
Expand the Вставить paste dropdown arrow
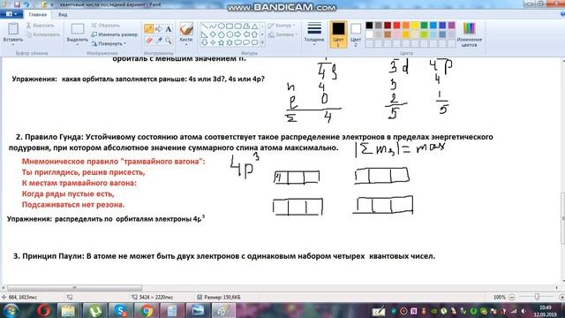click(x=13, y=44)
